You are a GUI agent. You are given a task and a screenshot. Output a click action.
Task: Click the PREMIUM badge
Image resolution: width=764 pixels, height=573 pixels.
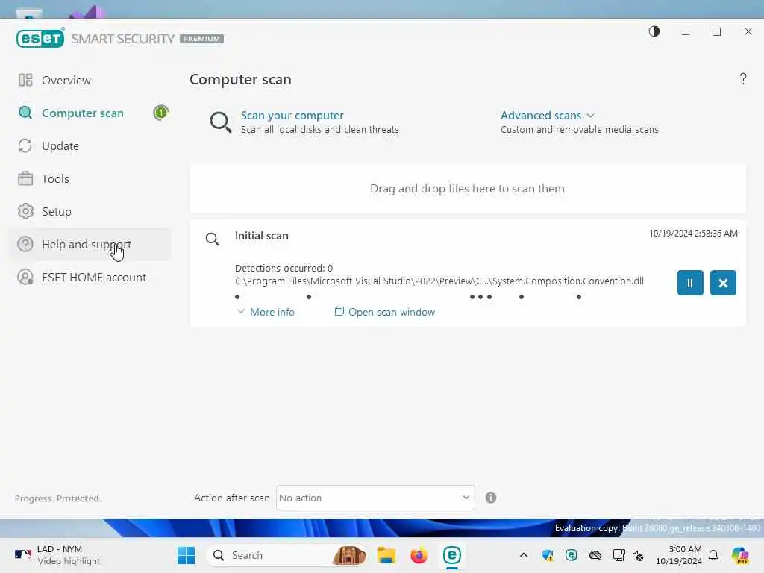click(x=201, y=39)
